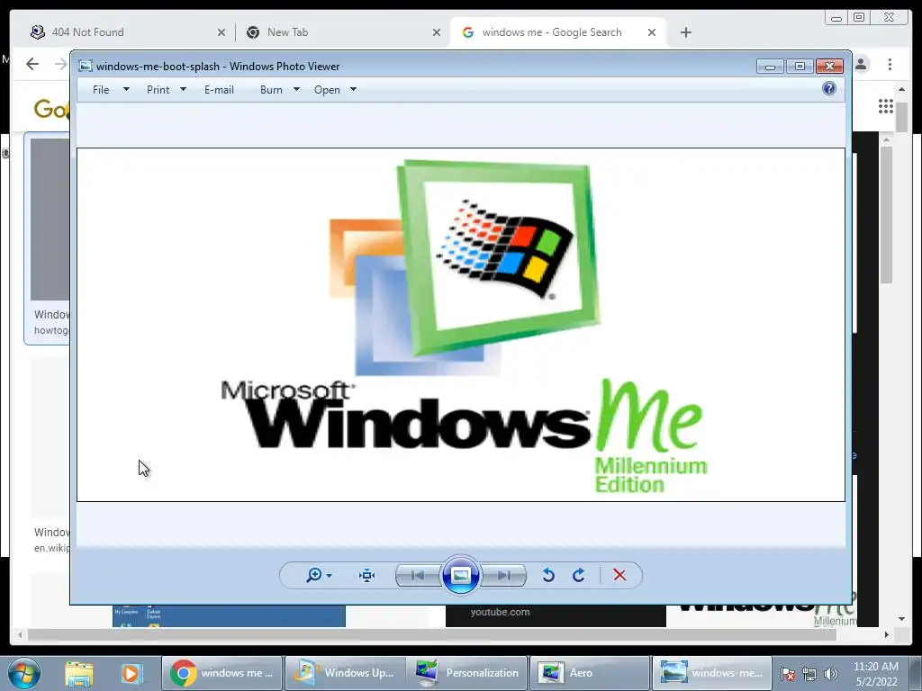The height and width of the screenshot is (691, 922).
Task: Click the volume speaker tray icon
Action: 830,674
